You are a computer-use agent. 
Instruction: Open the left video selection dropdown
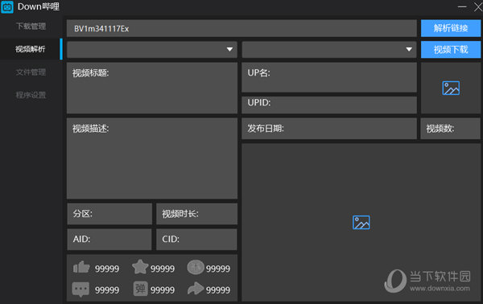[x=152, y=50]
